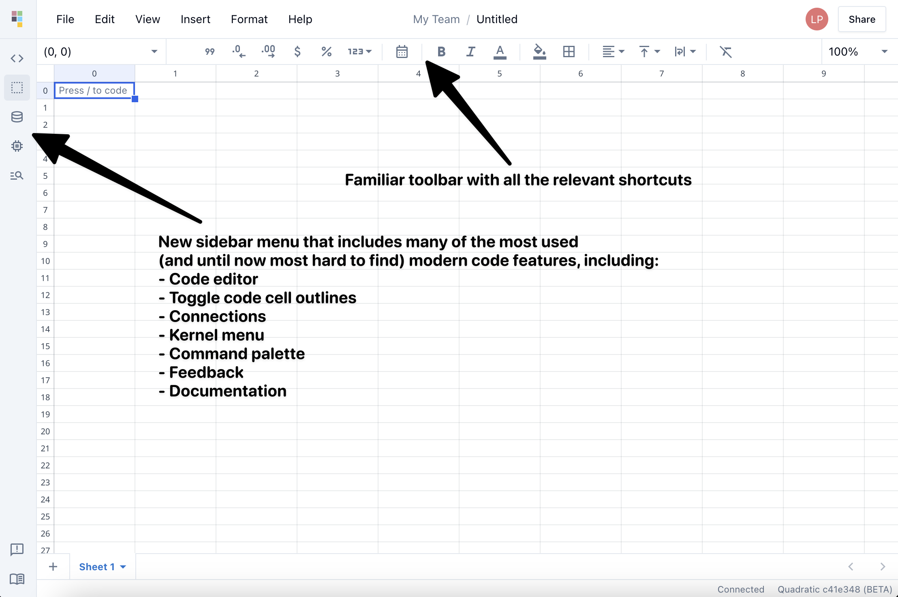
Task: Click the Strikethrough icon
Action: pyautogui.click(x=726, y=51)
